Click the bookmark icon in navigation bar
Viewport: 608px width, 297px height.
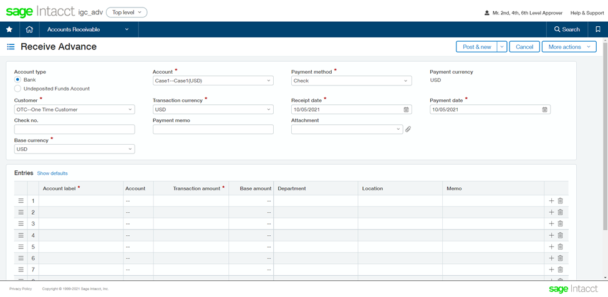[x=597, y=29]
